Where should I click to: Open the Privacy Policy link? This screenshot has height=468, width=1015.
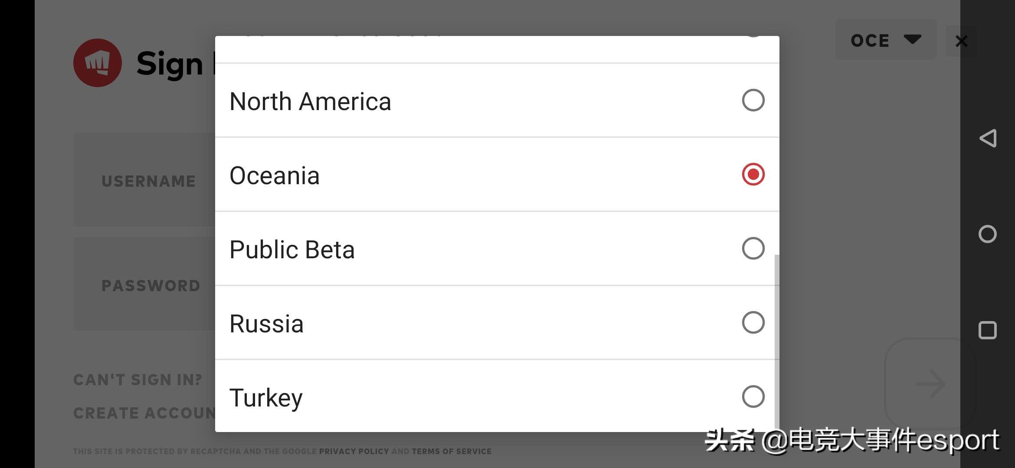pos(354,452)
